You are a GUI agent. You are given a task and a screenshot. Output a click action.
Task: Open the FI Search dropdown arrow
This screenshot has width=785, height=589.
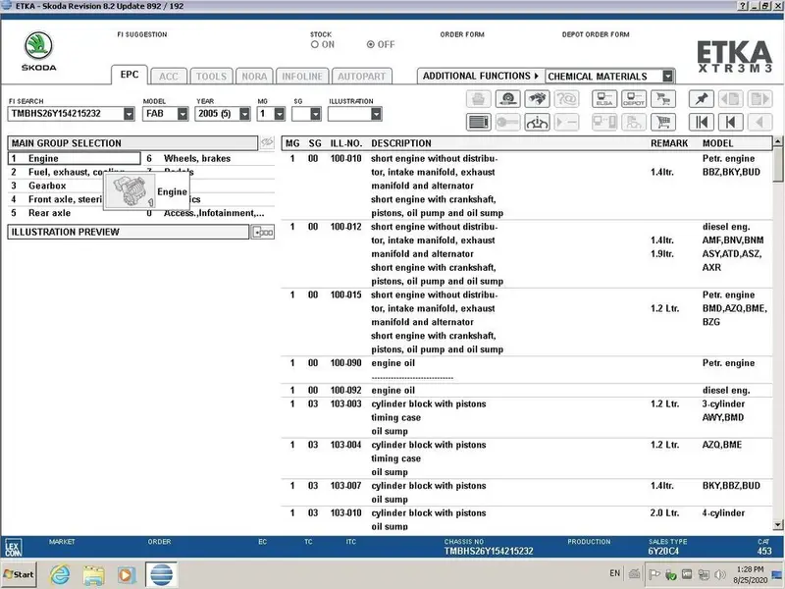[130, 114]
